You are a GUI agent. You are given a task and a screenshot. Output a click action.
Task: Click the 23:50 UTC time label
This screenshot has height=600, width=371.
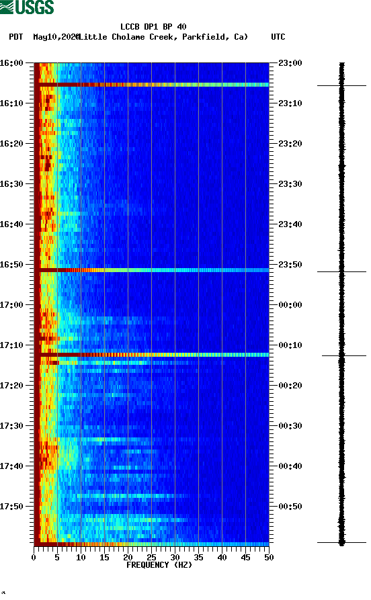tap(290, 265)
